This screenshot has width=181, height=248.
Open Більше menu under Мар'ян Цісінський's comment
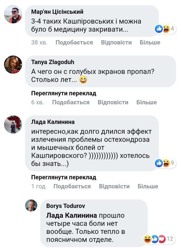[150, 43]
